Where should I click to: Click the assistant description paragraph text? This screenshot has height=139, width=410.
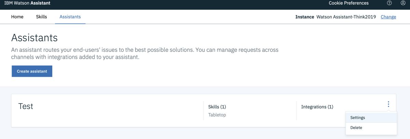(145, 54)
